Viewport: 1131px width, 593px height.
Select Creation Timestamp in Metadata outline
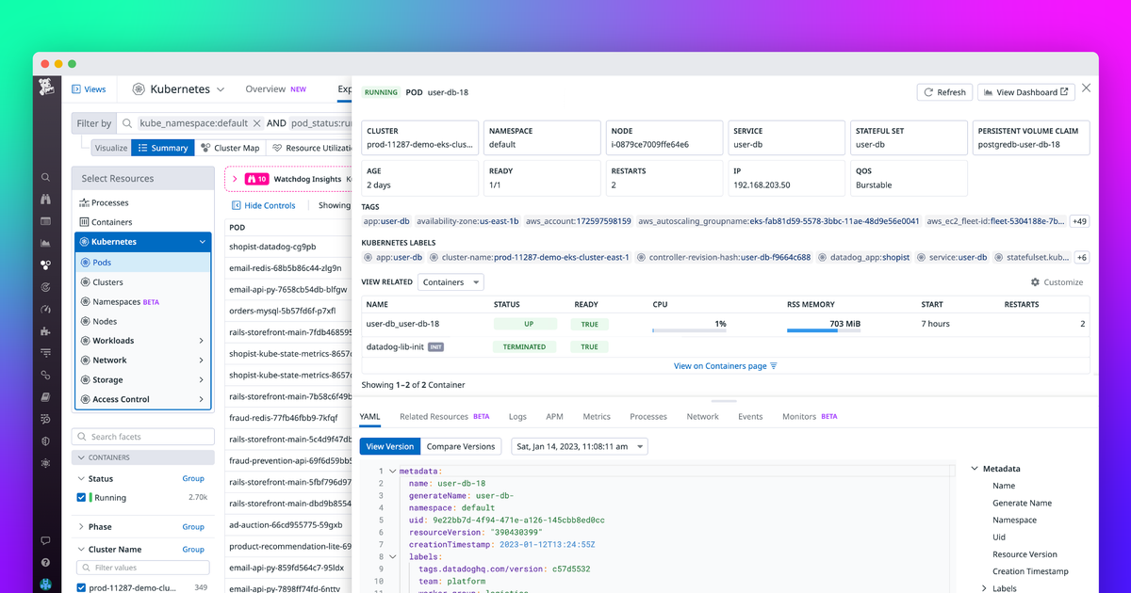[x=1030, y=571]
